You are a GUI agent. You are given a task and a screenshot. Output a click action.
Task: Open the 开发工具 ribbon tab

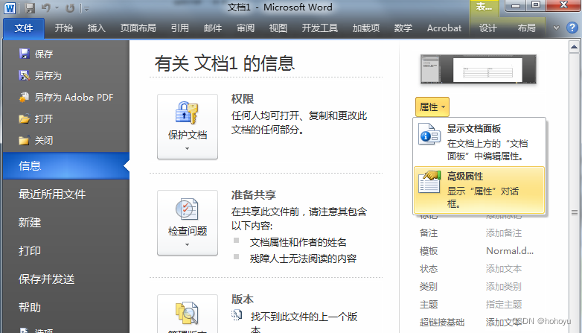tap(319, 28)
